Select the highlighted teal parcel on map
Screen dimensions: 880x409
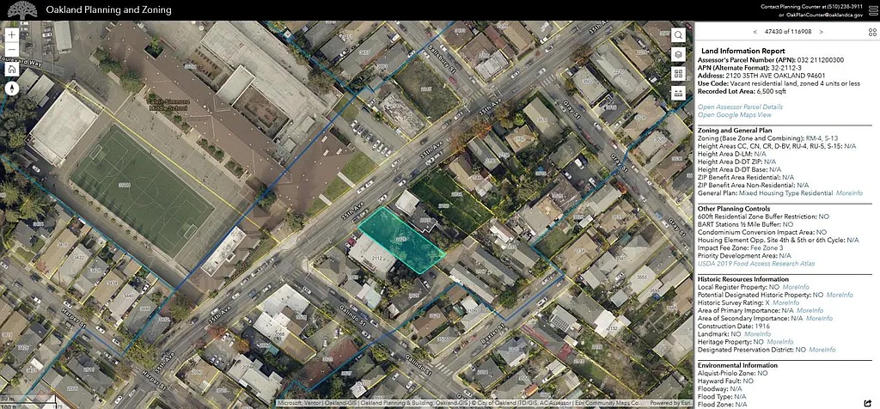(x=401, y=240)
